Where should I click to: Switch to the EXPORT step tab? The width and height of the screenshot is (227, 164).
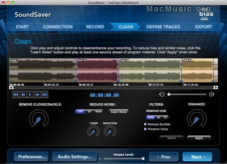point(204,27)
